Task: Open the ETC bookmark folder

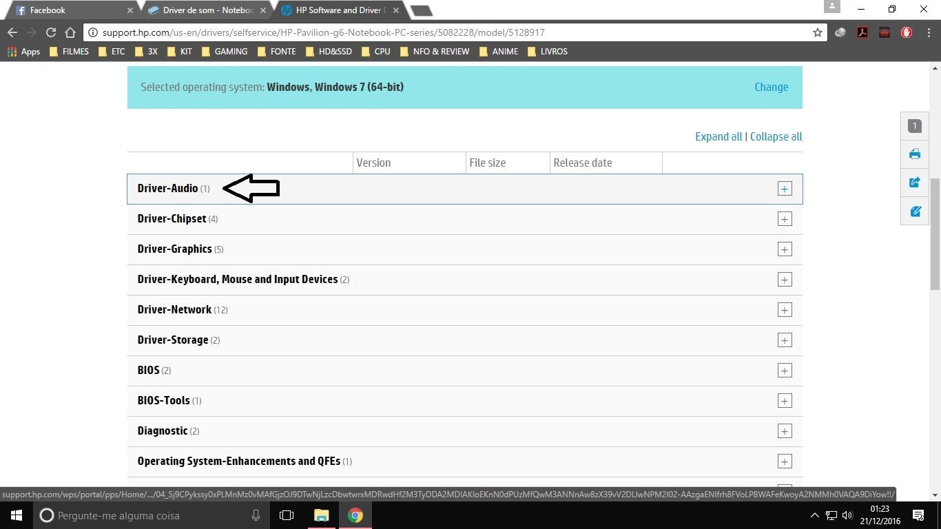Action: tap(112, 52)
